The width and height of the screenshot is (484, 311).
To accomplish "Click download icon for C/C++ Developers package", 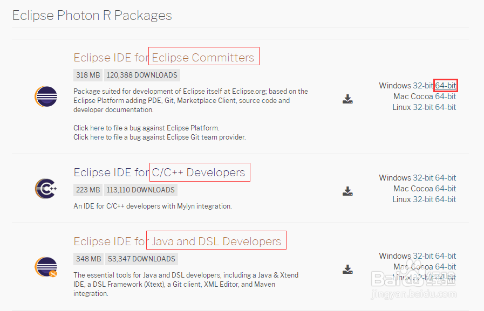I will [348, 191].
